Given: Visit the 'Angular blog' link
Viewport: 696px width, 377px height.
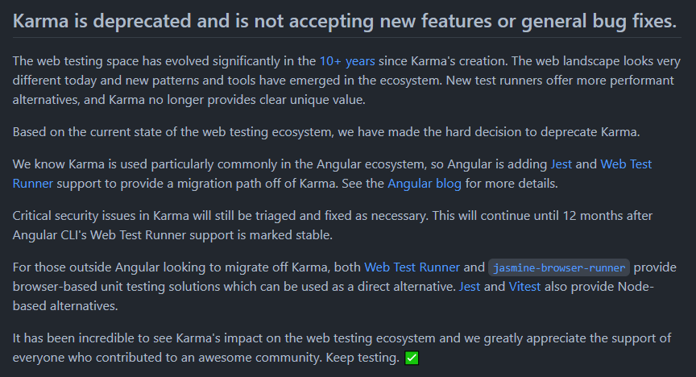Looking at the screenshot, I should tap(425, 183).
